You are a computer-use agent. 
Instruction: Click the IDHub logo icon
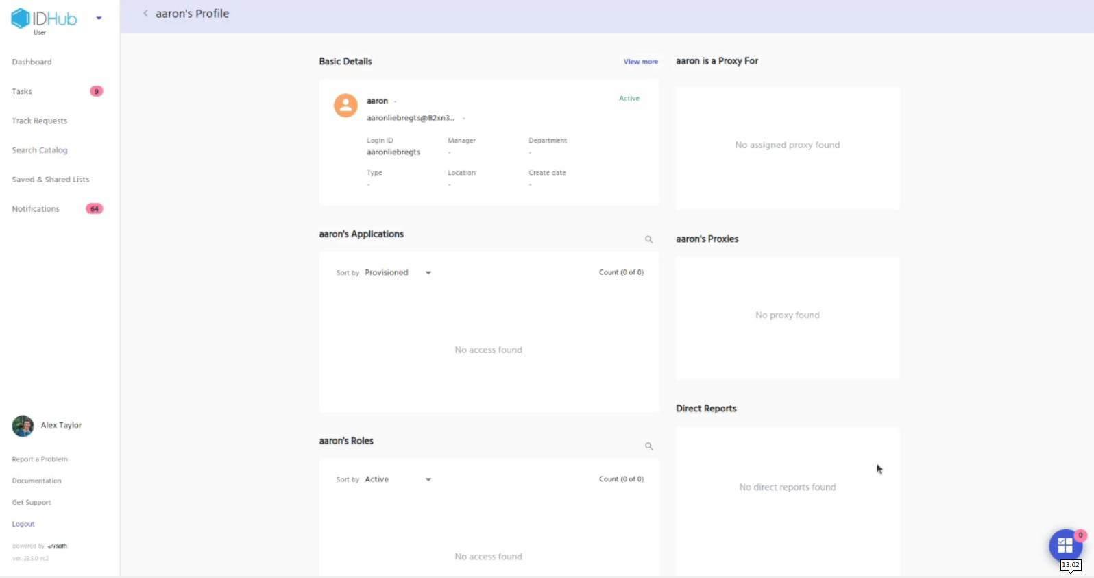coord(21,19)
